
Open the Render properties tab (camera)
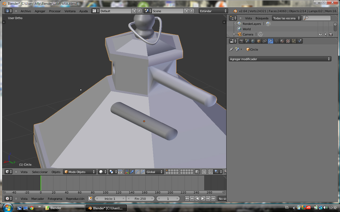(x=241, y=41)
